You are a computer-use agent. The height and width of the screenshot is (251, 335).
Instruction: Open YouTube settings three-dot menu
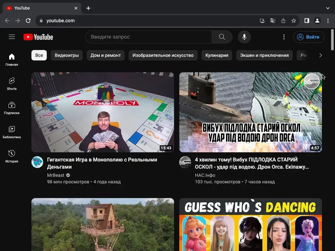tap(284, 37)
